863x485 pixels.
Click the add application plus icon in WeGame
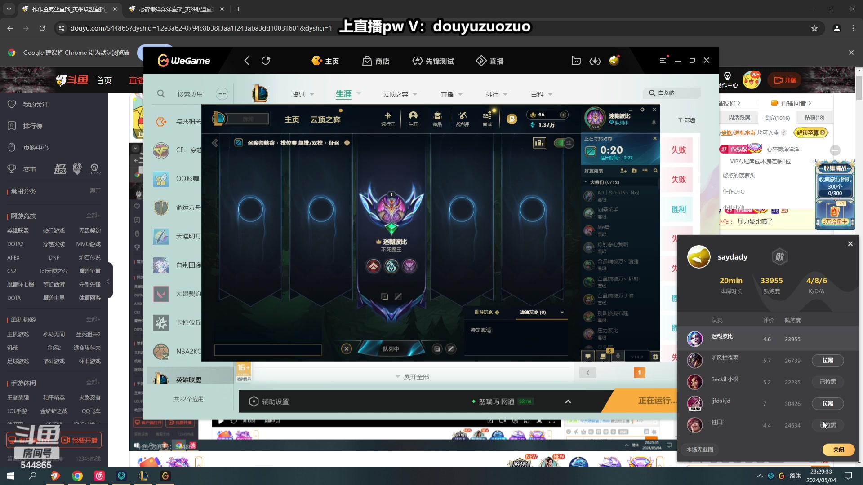(x=222, y=94)
